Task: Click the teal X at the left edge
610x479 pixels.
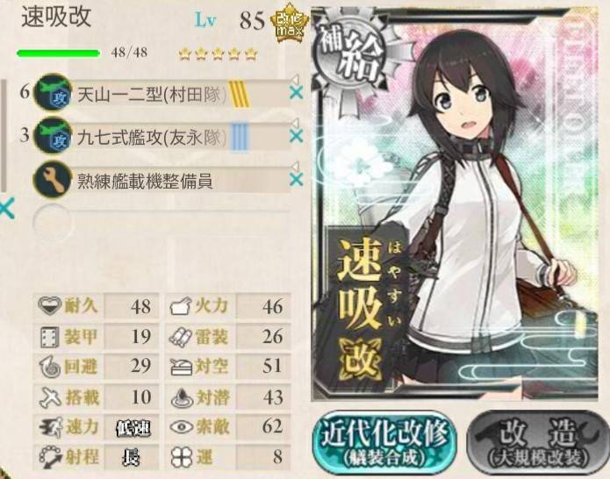Action: tap(7, 208)
